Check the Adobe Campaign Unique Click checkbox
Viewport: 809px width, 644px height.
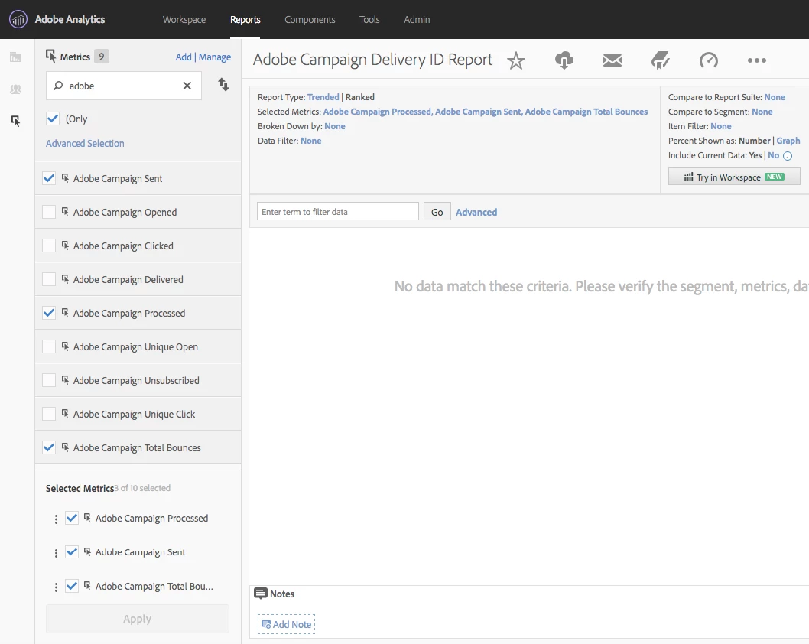click(x=48, y=414)
